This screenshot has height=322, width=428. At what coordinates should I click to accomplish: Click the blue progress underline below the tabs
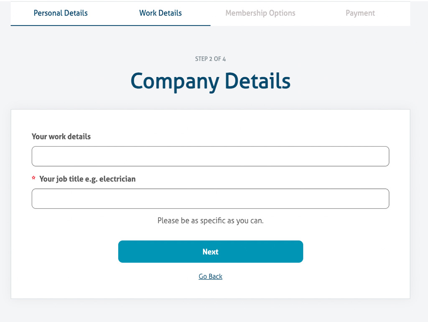[110, 25]
